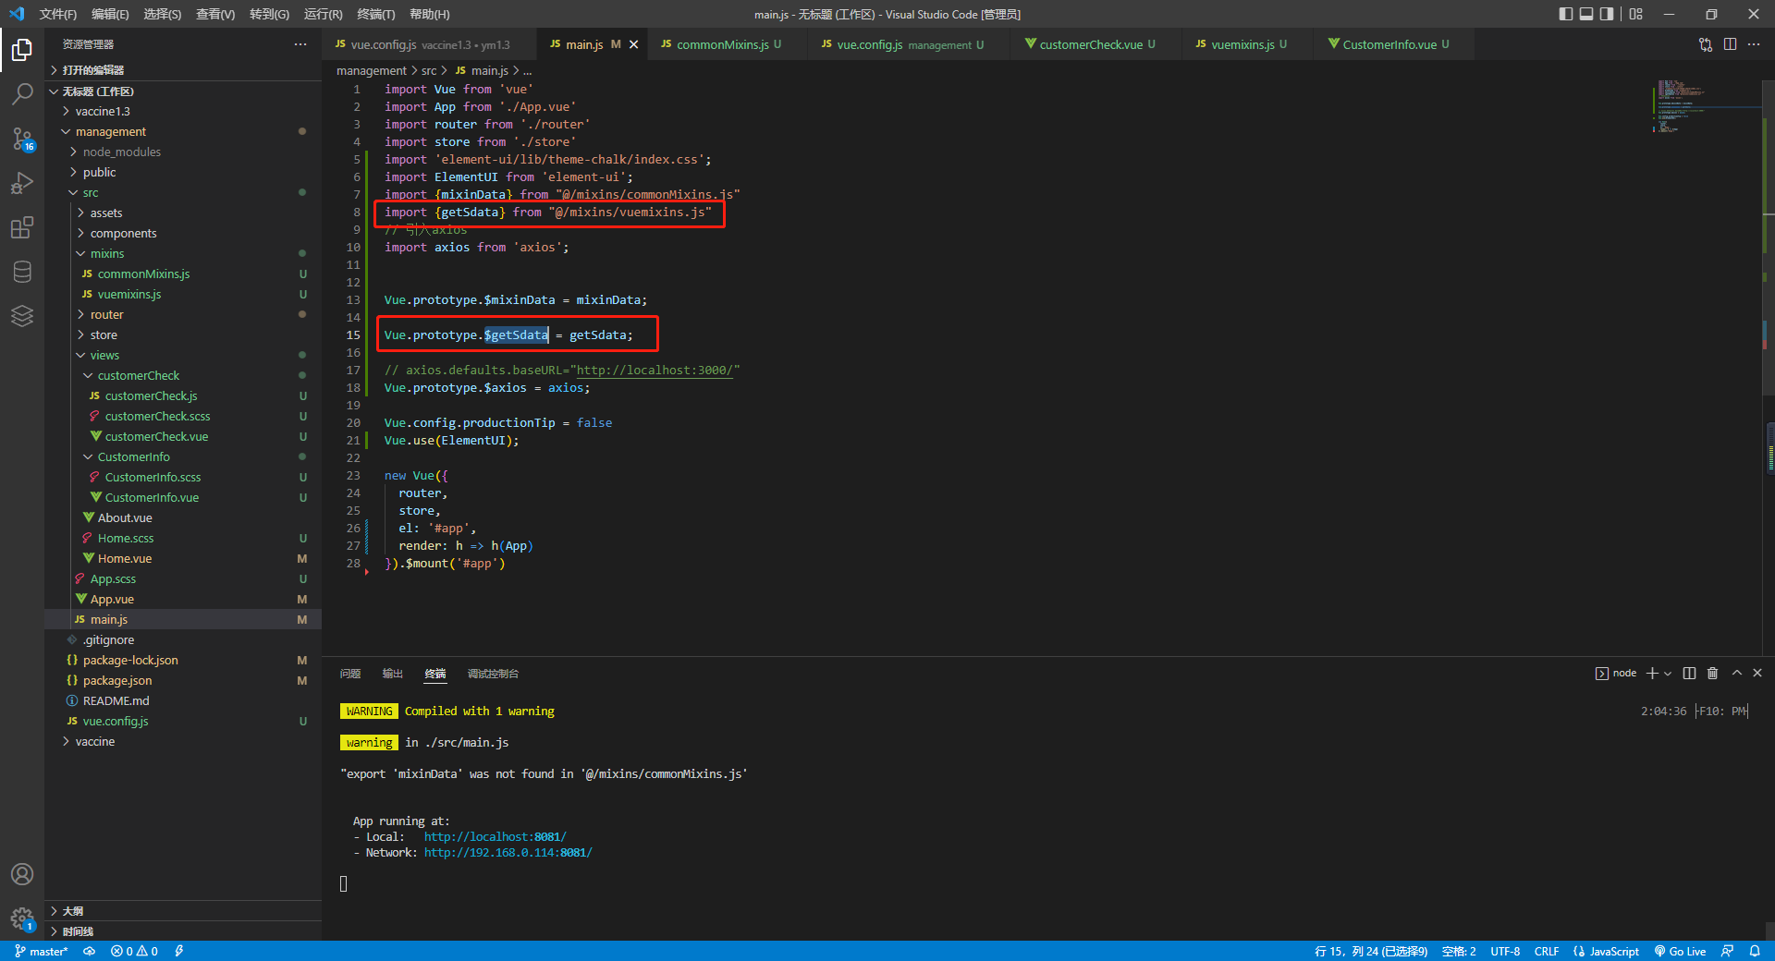Toggle the secondary sidebar layout button

click(x=1607, y=14)
